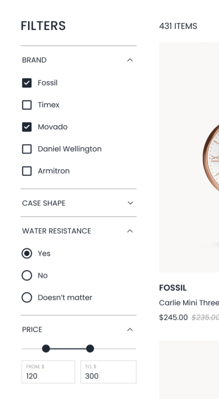Select the Doesn't matter radio option
The height and width of the screenshot is (399, 219).
click(27, 298)
